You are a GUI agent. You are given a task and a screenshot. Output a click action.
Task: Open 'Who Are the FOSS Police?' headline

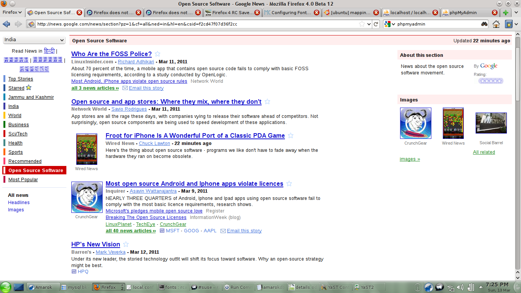tap(111, 54)
